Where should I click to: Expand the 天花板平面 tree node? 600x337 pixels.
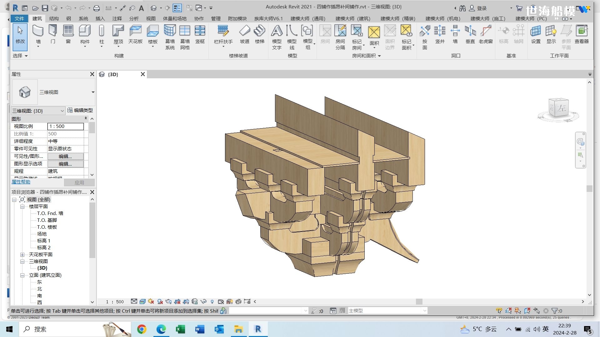22,255
